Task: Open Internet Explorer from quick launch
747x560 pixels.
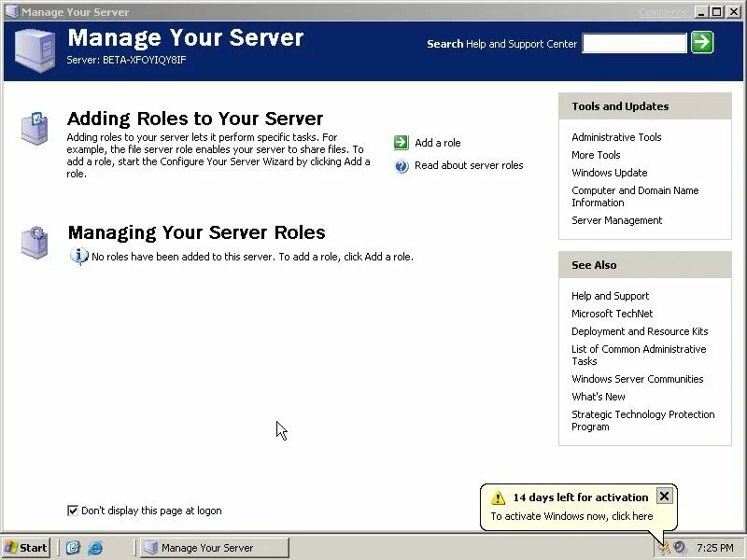Action: [95, 548]
